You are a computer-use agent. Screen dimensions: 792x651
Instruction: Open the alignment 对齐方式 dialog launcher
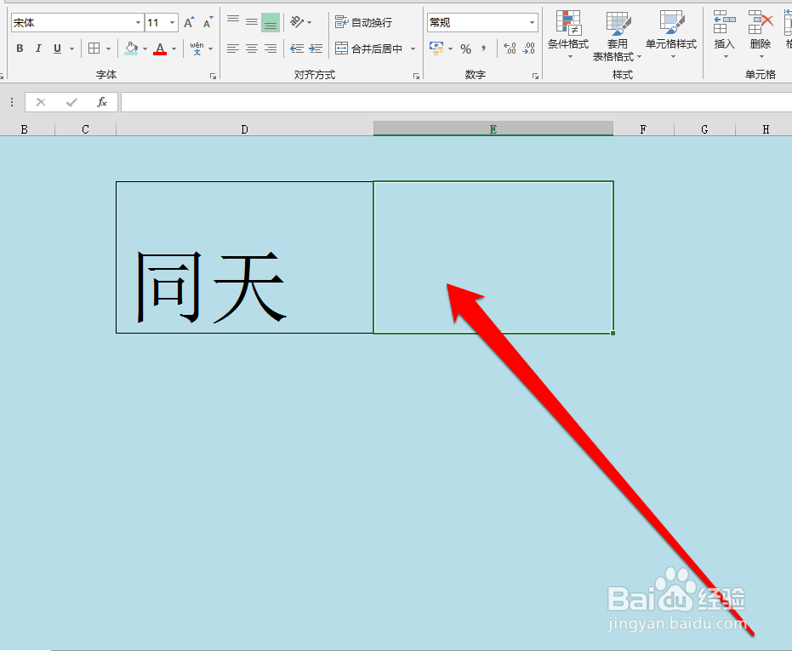[416, 76]
